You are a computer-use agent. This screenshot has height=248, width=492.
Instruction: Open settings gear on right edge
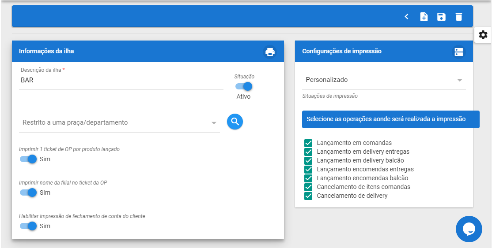[483, 35]
